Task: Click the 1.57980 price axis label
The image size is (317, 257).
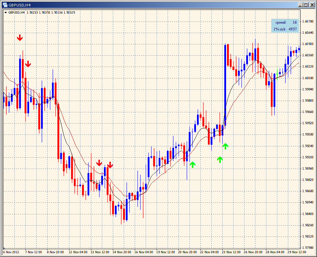Action: (308, 248)
